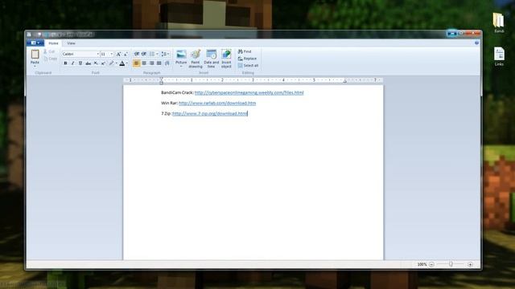The height and width of the screenshot is (289, 515).
Task: Open the Paragraph settings dialog icon
Action: click(x=167, y=63)
